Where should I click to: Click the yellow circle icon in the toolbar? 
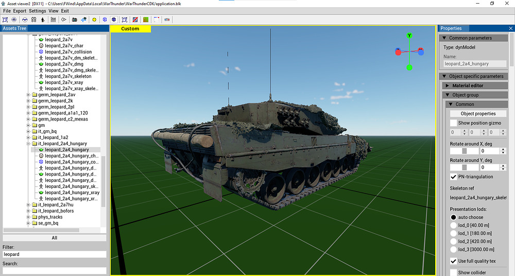point(94,20)
